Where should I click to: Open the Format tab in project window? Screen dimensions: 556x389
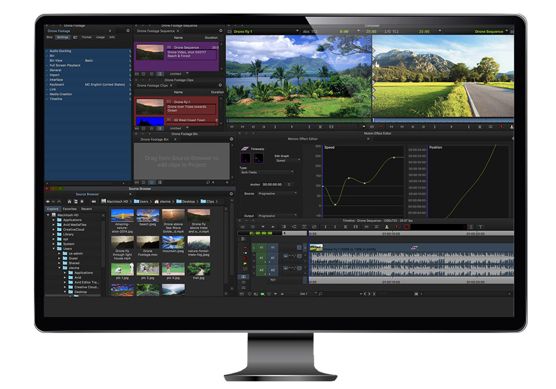(86, 37)
